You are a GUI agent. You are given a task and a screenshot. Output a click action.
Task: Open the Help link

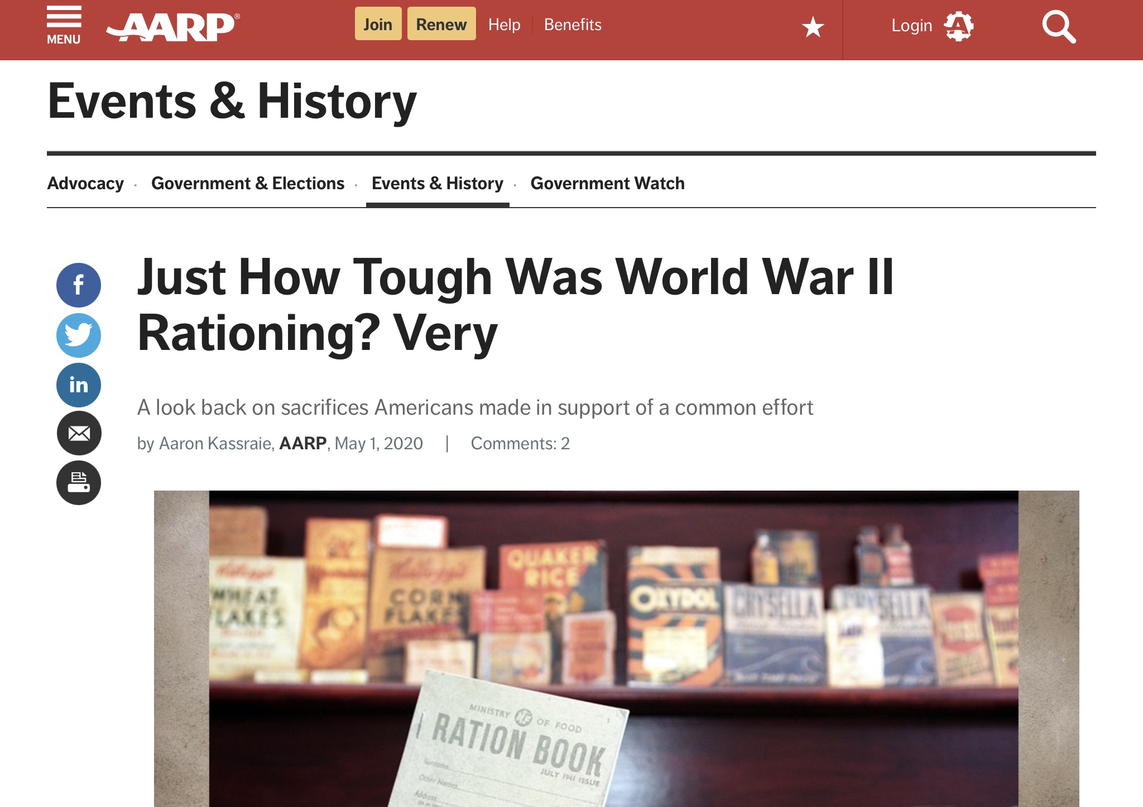coord(504,25)
